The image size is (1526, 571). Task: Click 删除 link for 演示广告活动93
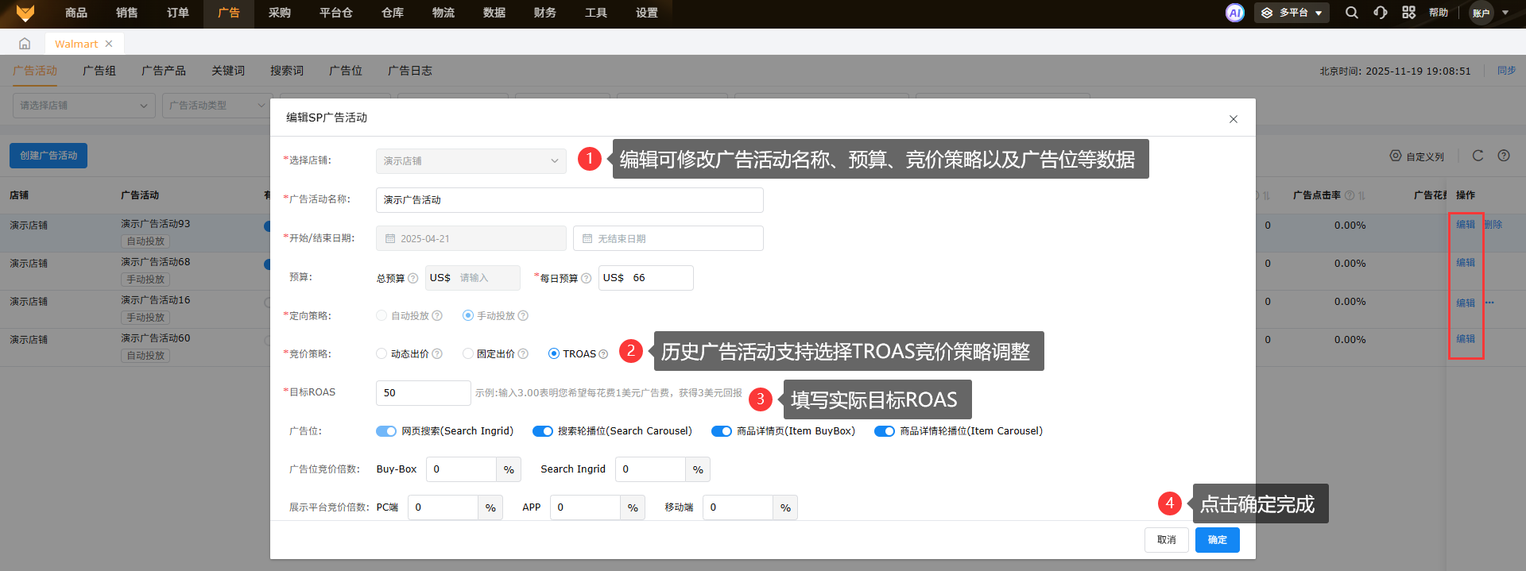click(1493, 225)
